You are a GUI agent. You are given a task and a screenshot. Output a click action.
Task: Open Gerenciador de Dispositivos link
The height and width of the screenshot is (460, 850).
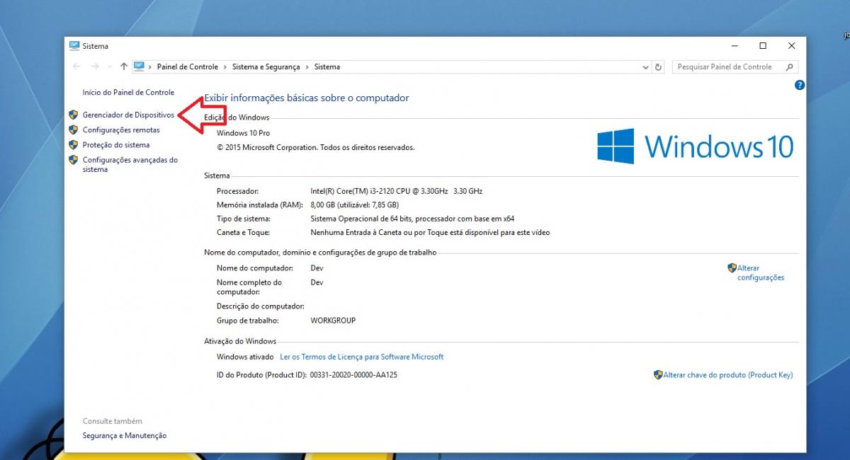(128, 115)
